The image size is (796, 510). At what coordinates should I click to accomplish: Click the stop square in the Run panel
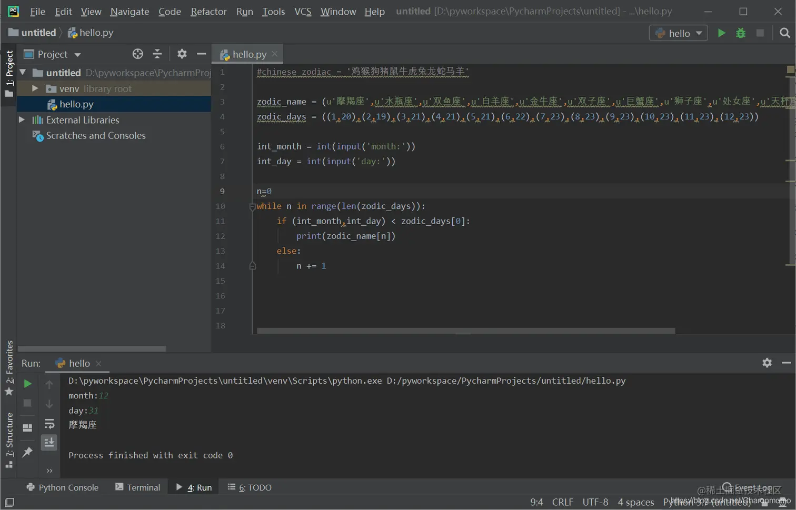tap(27, 403)
